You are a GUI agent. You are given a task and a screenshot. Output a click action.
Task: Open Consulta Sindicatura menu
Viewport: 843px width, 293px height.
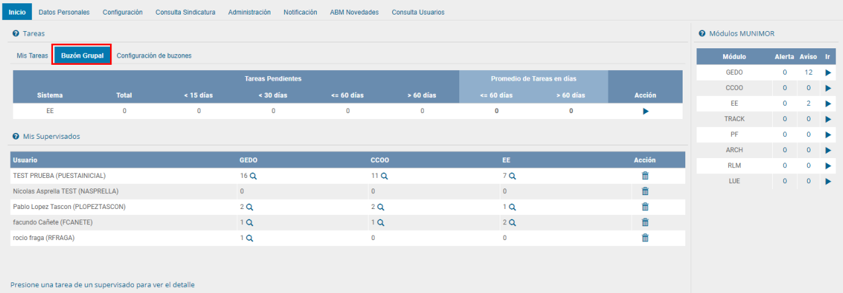[x=185, y=12]
